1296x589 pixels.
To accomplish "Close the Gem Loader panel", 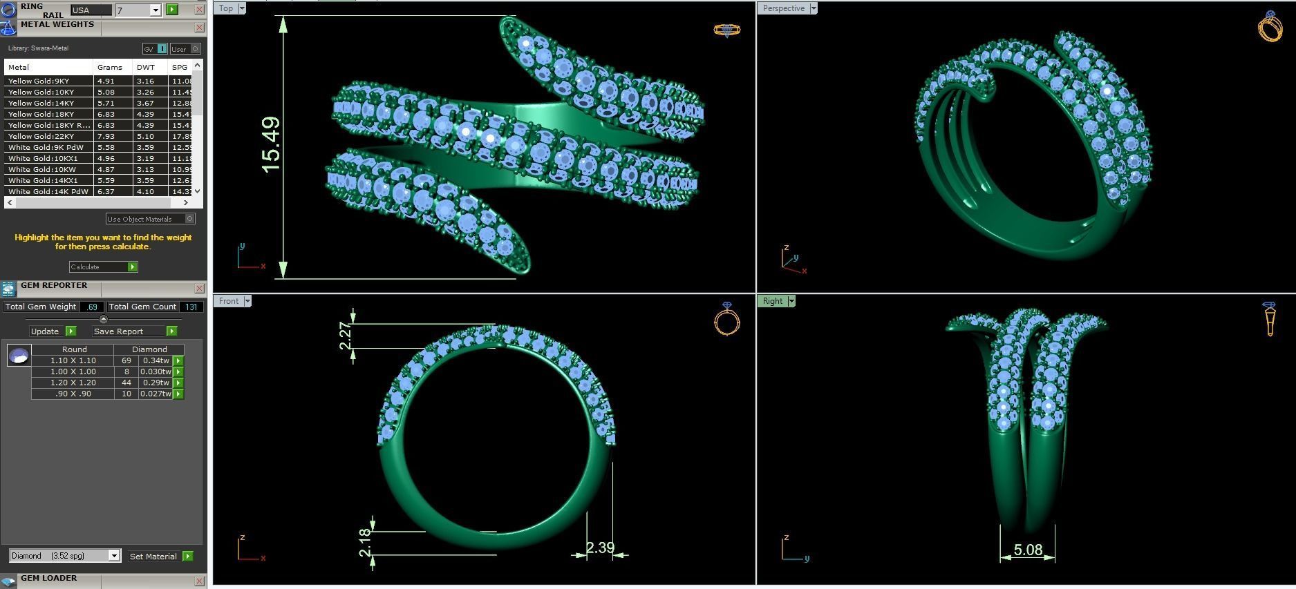I will tap(199, 581).
